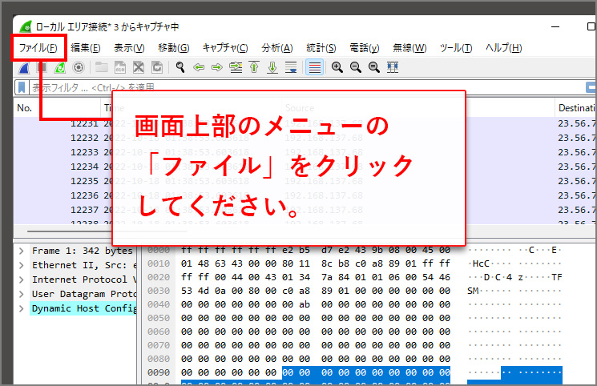Select 'Ethernet II, Src:' row
Viewport: 597px width, 386px height.
(x=83, y=265)
